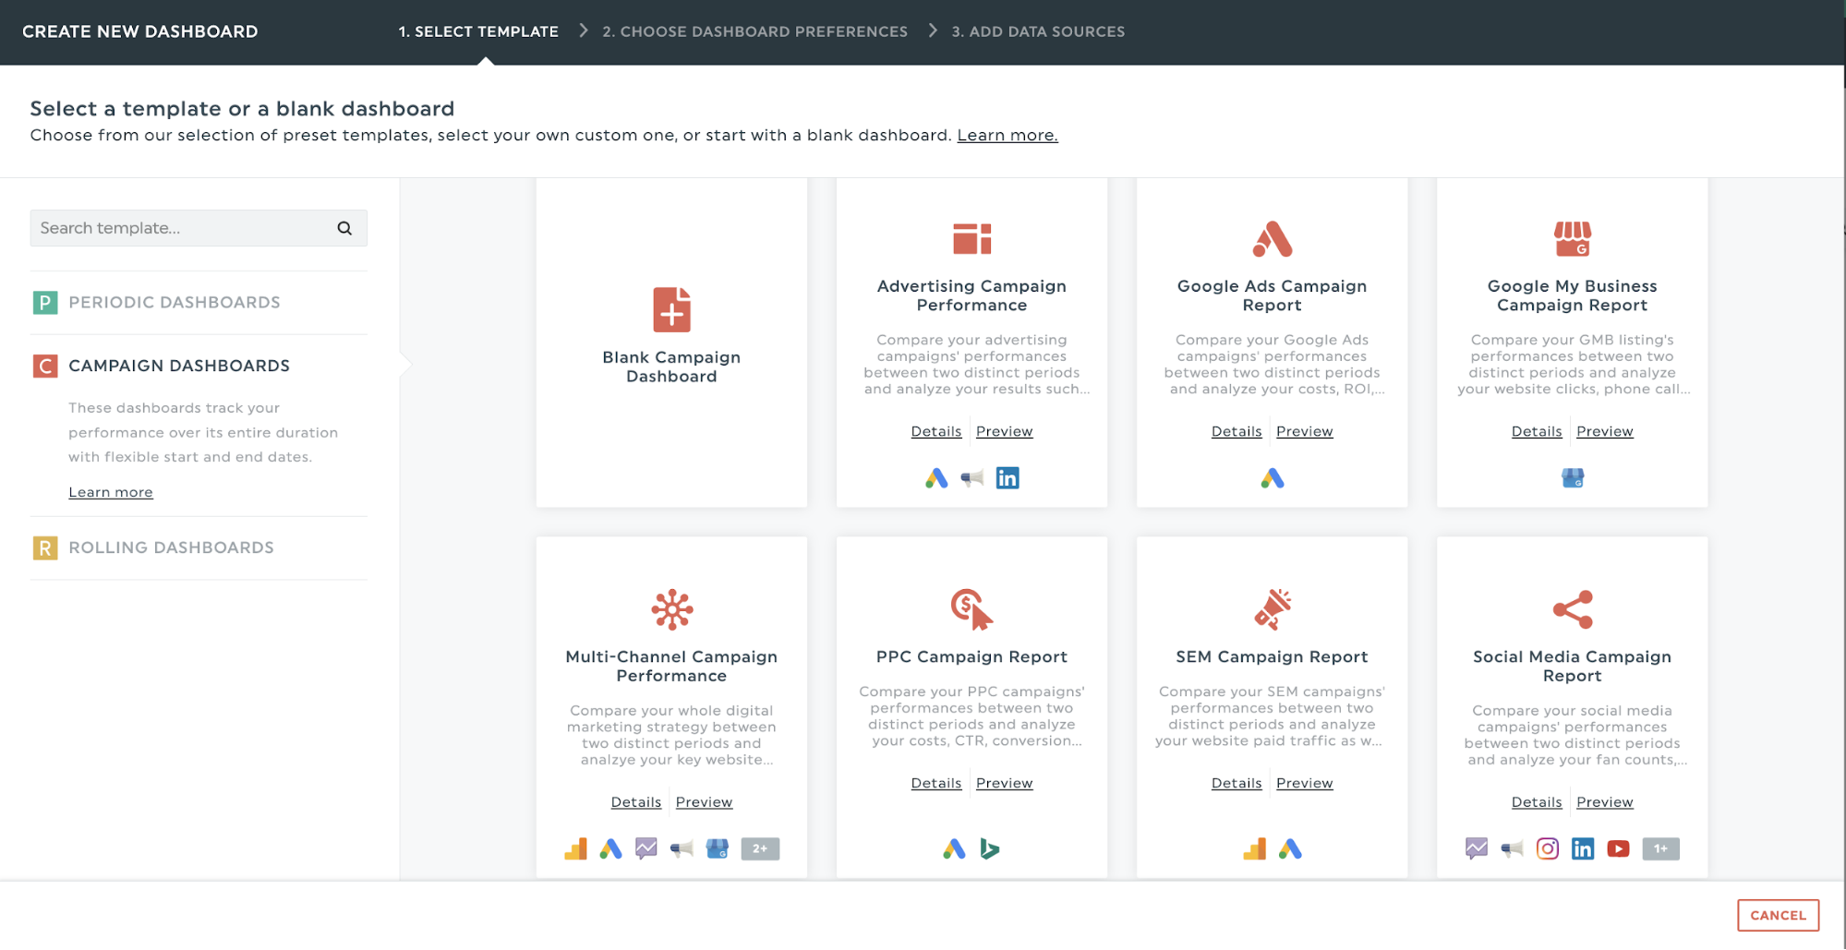
Task: Click the SEM Campaign Report megaphone icon
Action: [1272, 609]
